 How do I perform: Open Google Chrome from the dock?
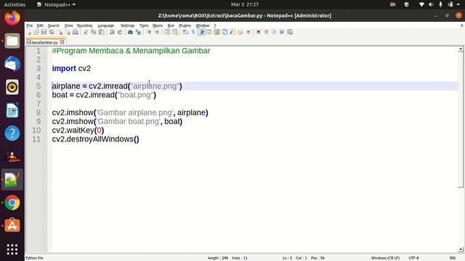point(12,203)
